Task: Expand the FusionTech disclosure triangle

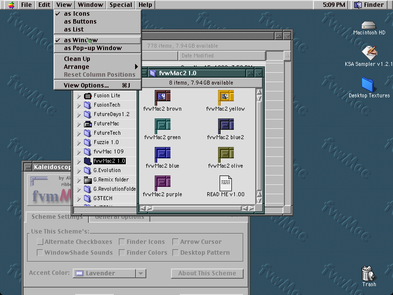Action: (x=79, y=105)
